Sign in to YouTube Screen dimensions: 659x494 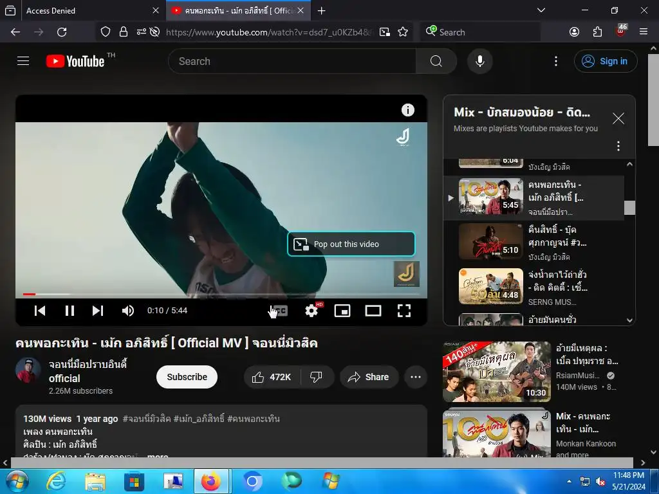pos(605,61)
